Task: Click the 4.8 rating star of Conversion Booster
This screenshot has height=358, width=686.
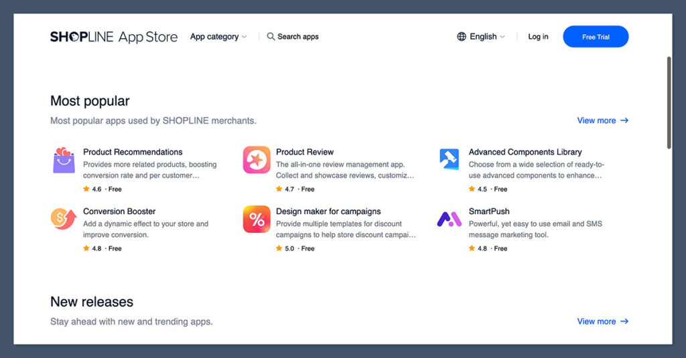Action: coord(86,248)
